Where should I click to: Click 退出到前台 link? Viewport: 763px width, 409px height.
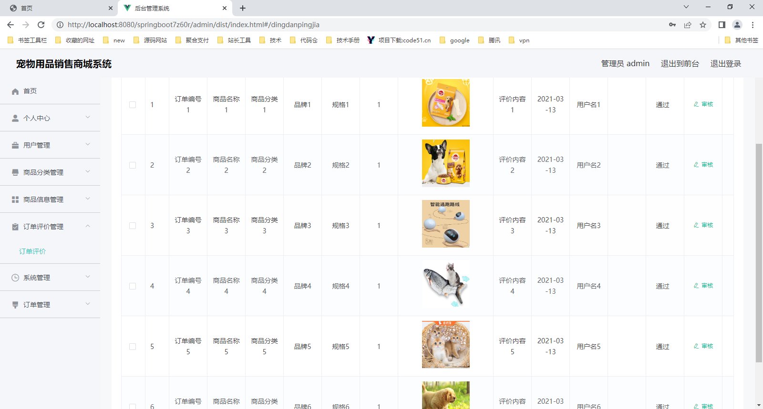click(x=680, y=64)
